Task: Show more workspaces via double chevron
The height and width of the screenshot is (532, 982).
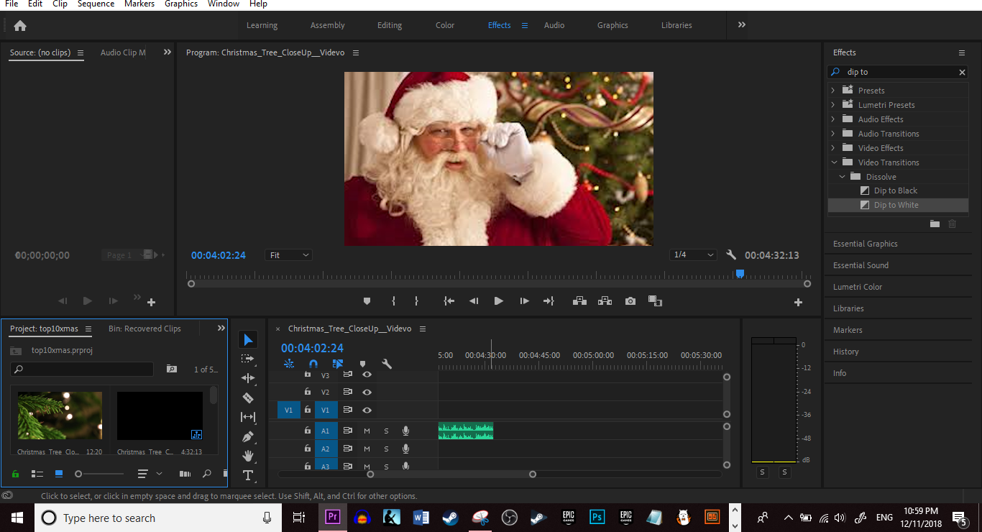Action: (741, 25)
